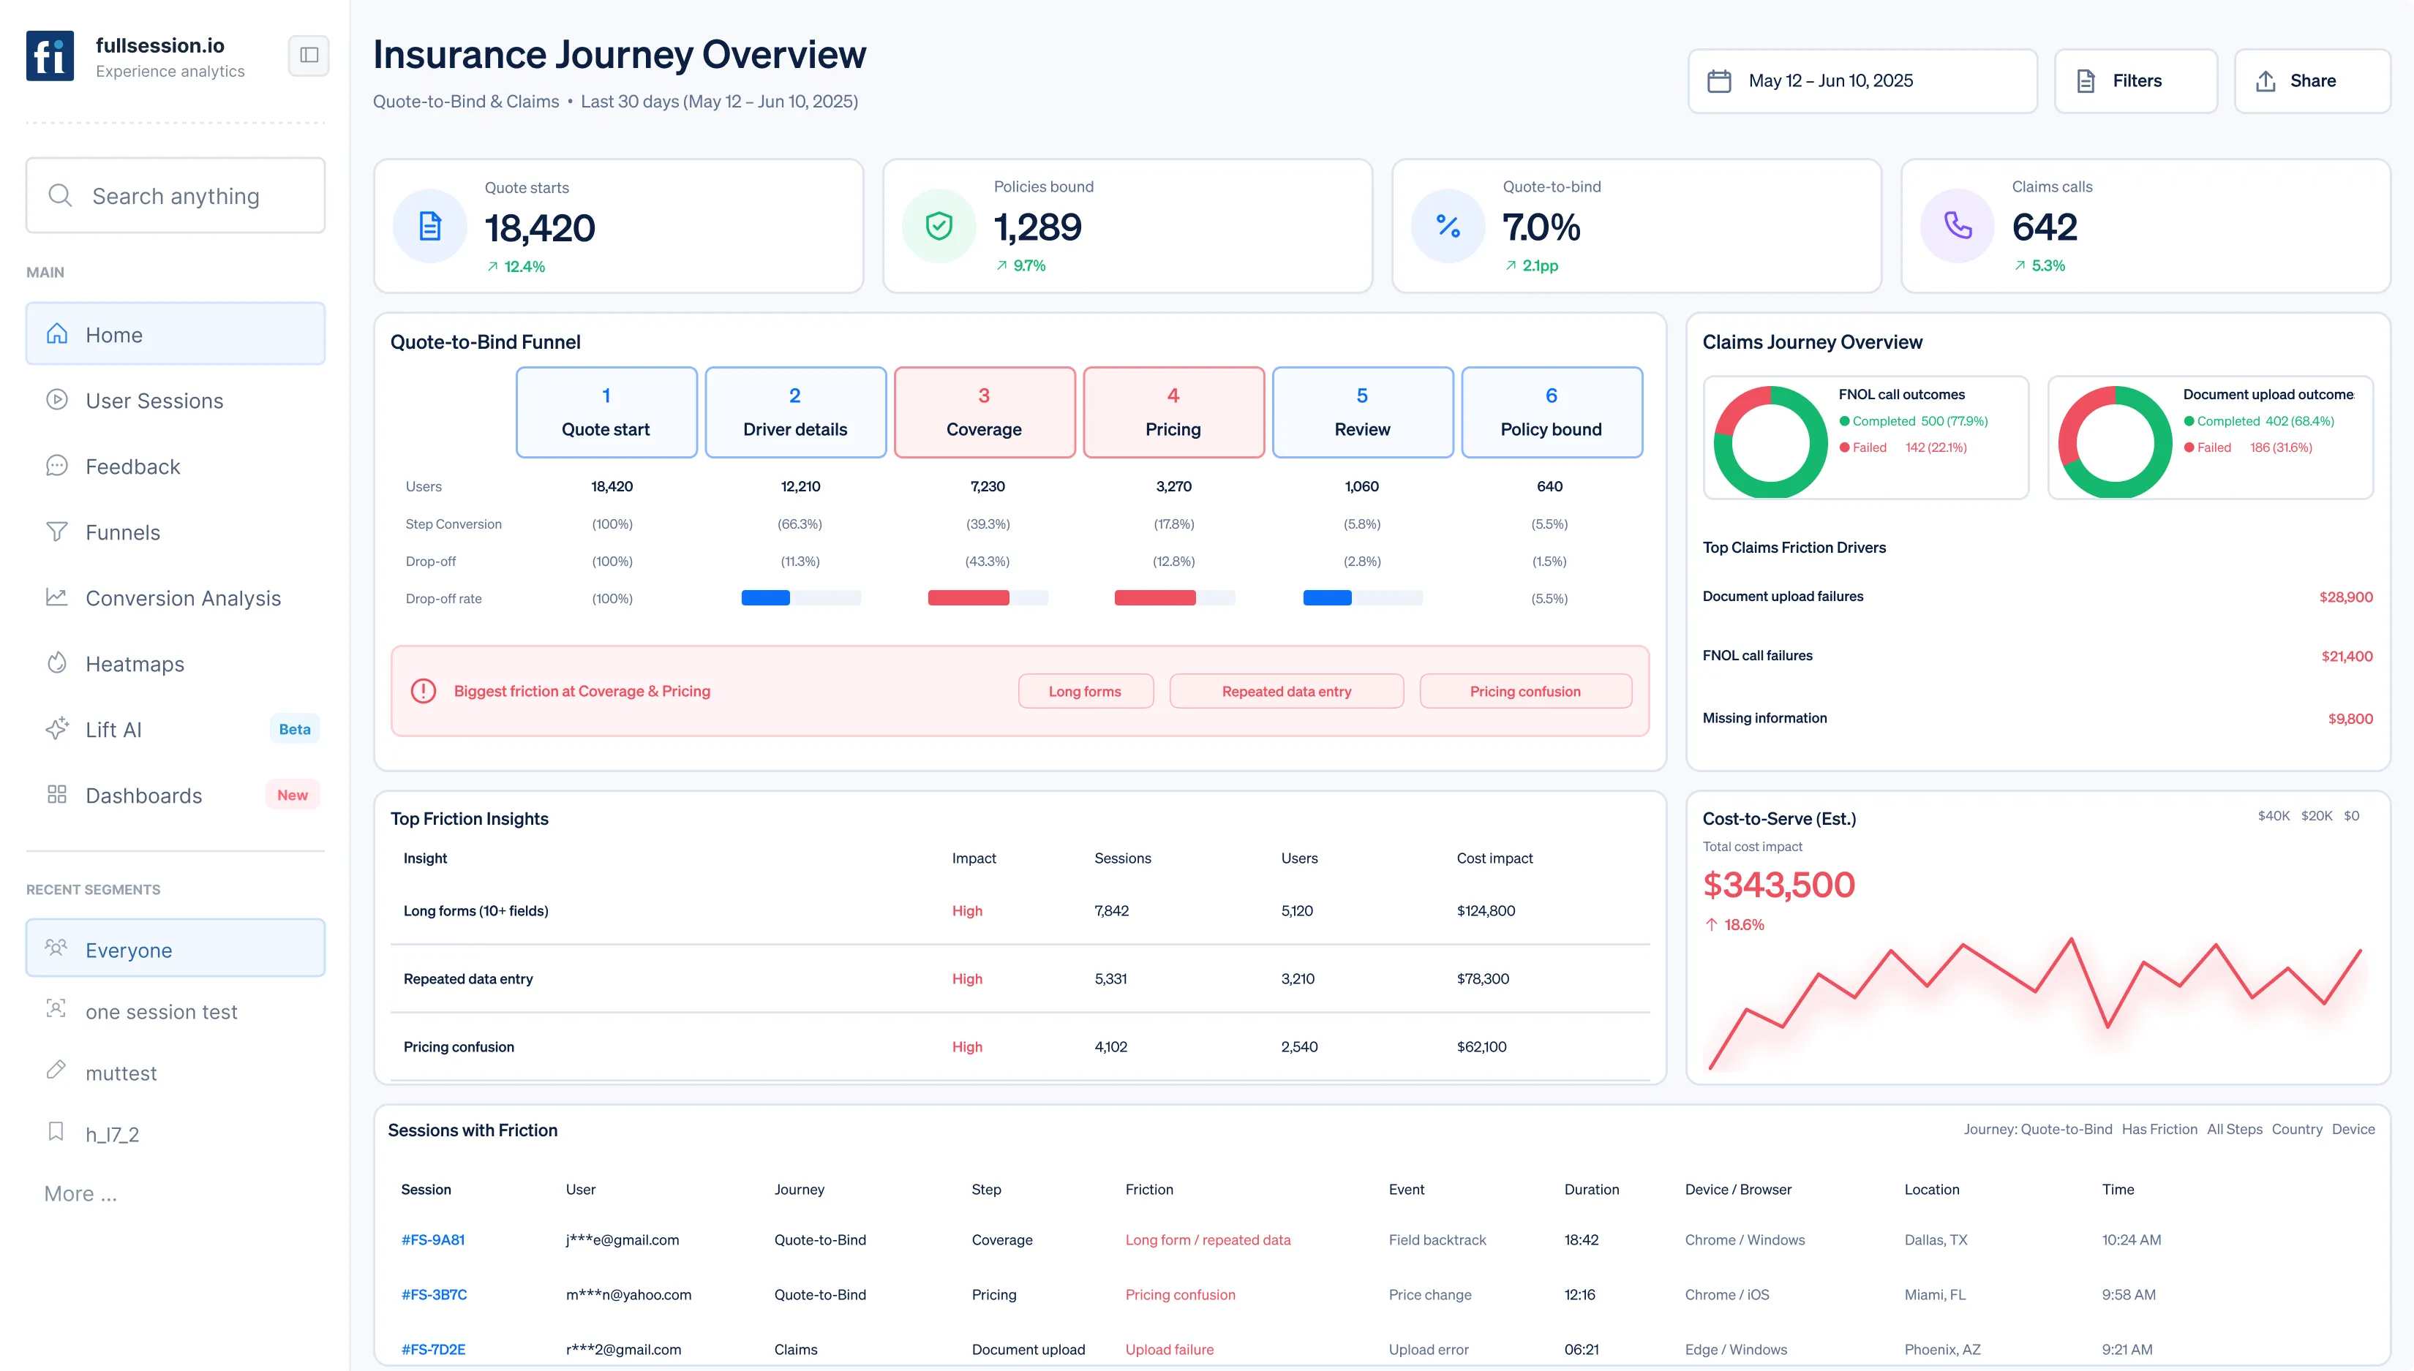Open Funnels in sidebar
2414x1371 pixels.
click(x=175, y=532)
